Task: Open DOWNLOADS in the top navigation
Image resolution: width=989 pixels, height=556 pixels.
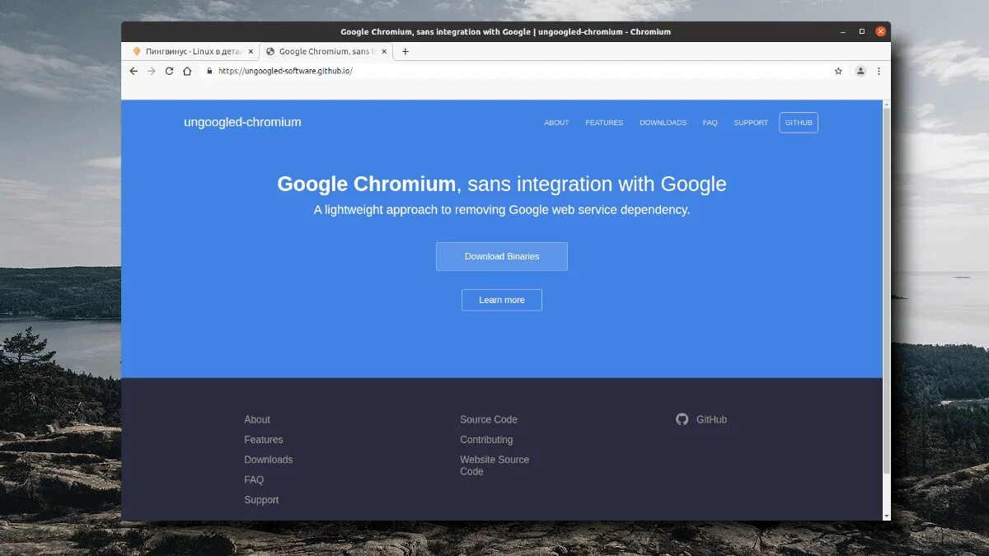Action: pos(663,123)
